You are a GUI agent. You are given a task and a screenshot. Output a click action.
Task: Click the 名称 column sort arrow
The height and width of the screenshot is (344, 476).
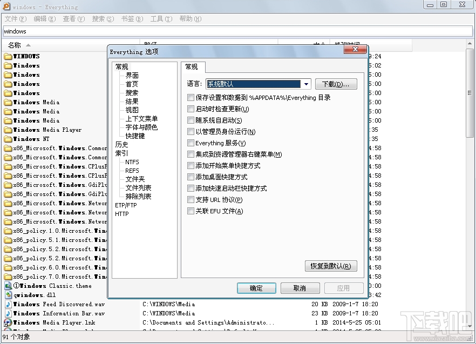[28, 45]
